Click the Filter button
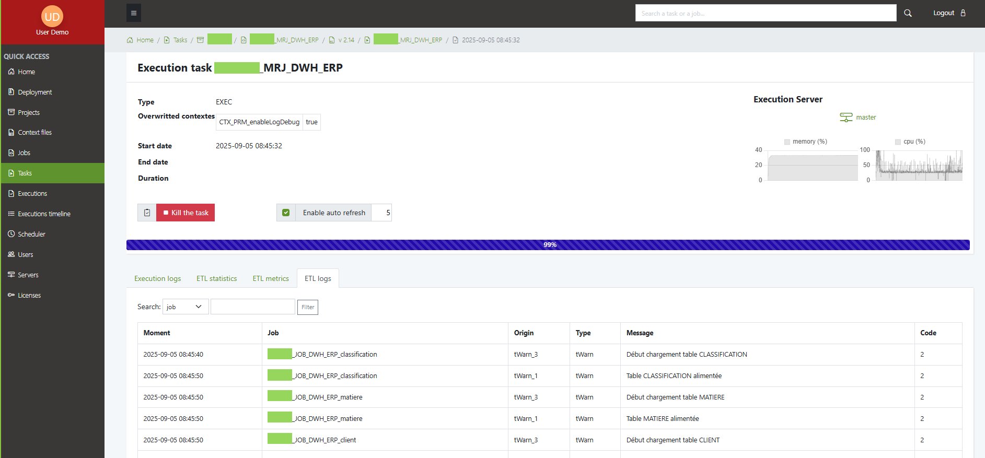This screenshot has width=985, height=458. pyautogui.click(x=308, y=307)
